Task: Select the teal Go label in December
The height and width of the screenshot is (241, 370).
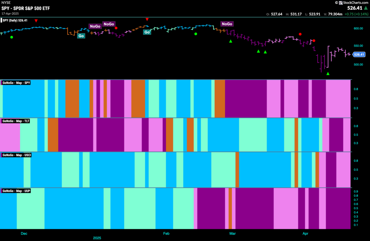Action: (x=81, y=36)
